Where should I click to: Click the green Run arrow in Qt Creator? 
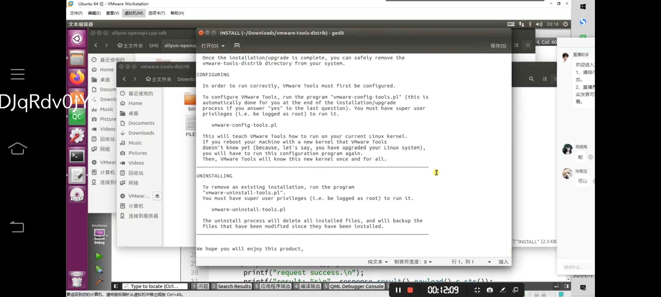99,257
